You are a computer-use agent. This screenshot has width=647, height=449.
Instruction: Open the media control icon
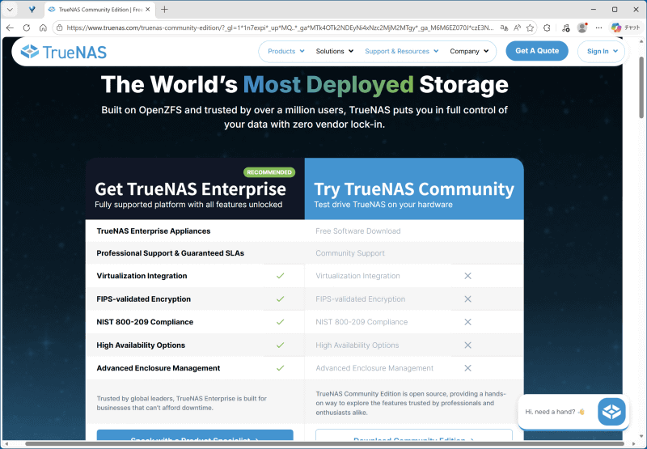click(x=565, y=28)
